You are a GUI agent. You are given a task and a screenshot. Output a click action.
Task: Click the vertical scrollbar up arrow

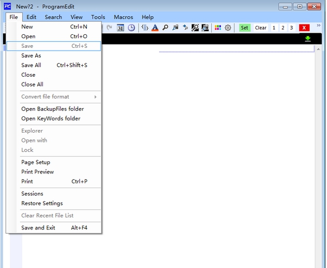(318, 49)
